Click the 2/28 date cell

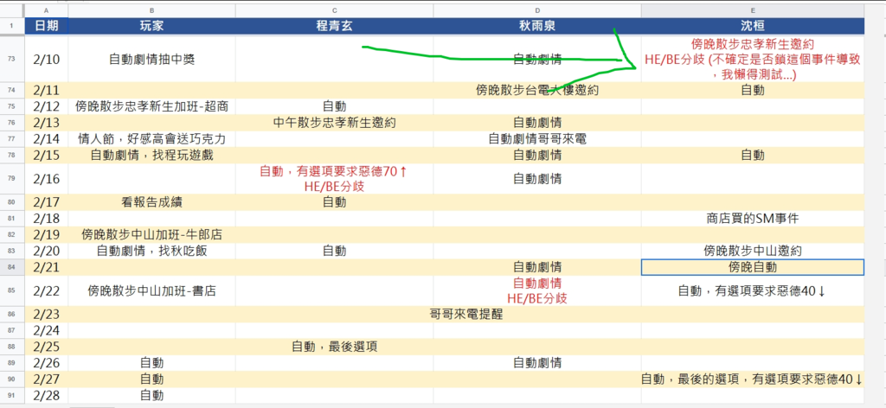(47, 395)
